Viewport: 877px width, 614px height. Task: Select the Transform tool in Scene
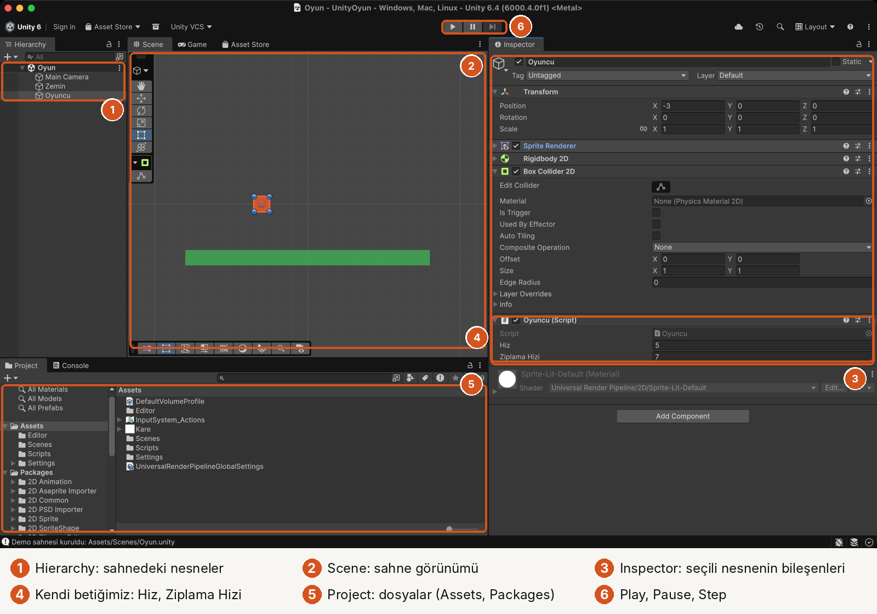tap(141, 147)
